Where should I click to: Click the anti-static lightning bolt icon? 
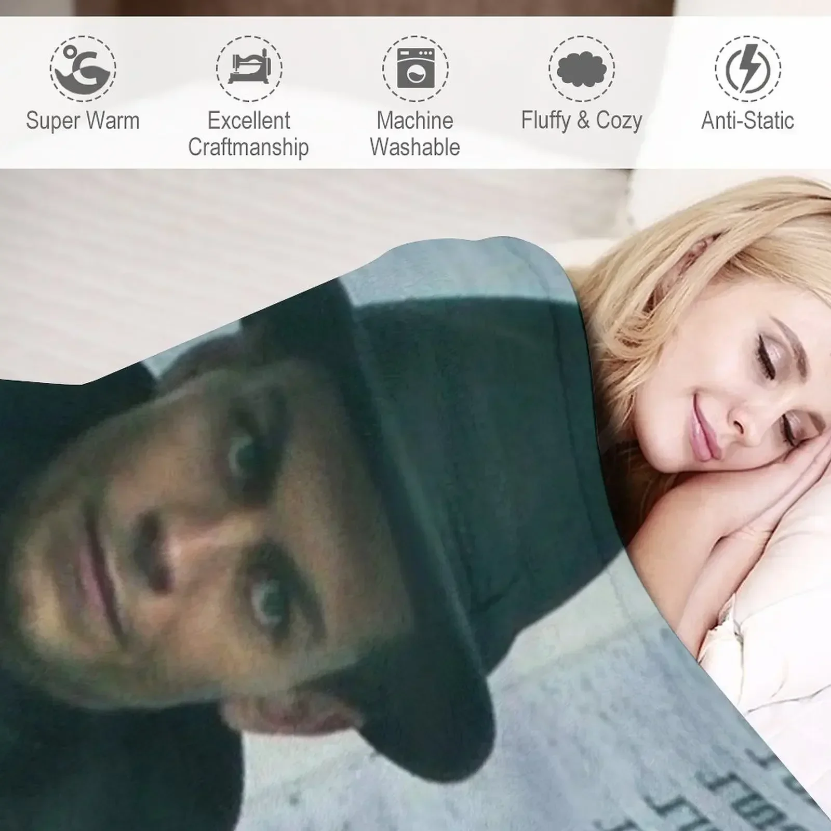(747, 69)
